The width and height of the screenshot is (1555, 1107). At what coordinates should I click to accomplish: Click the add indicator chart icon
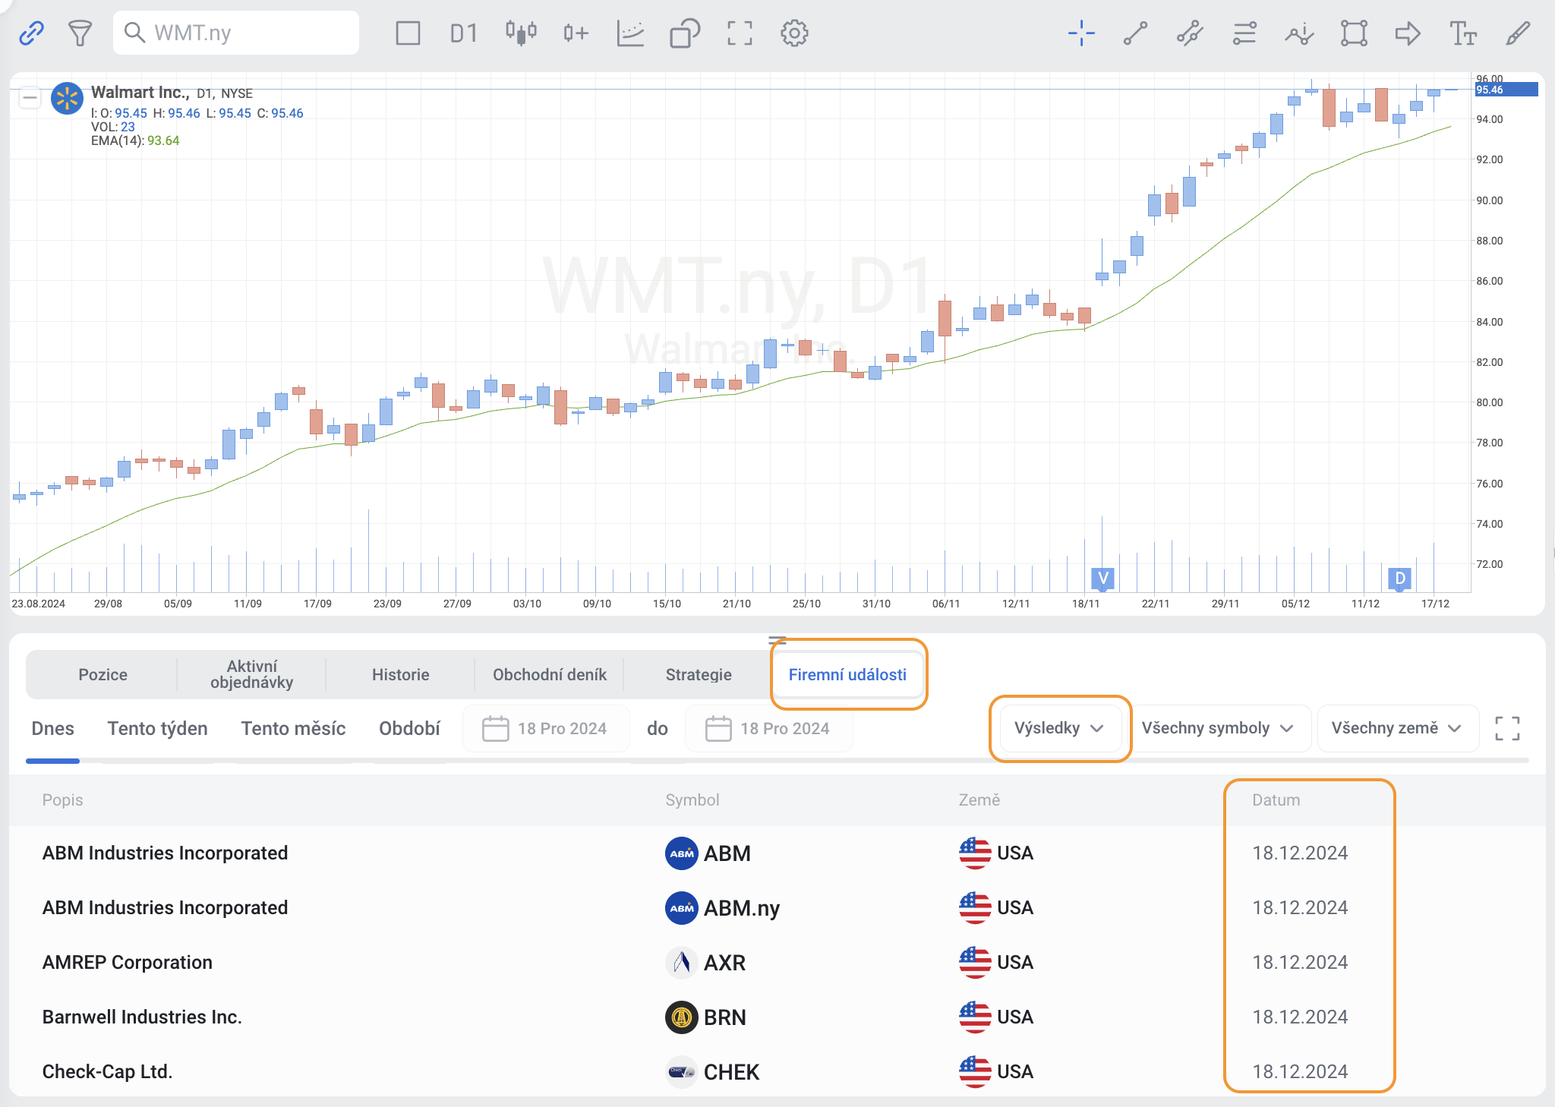(630, 33)
